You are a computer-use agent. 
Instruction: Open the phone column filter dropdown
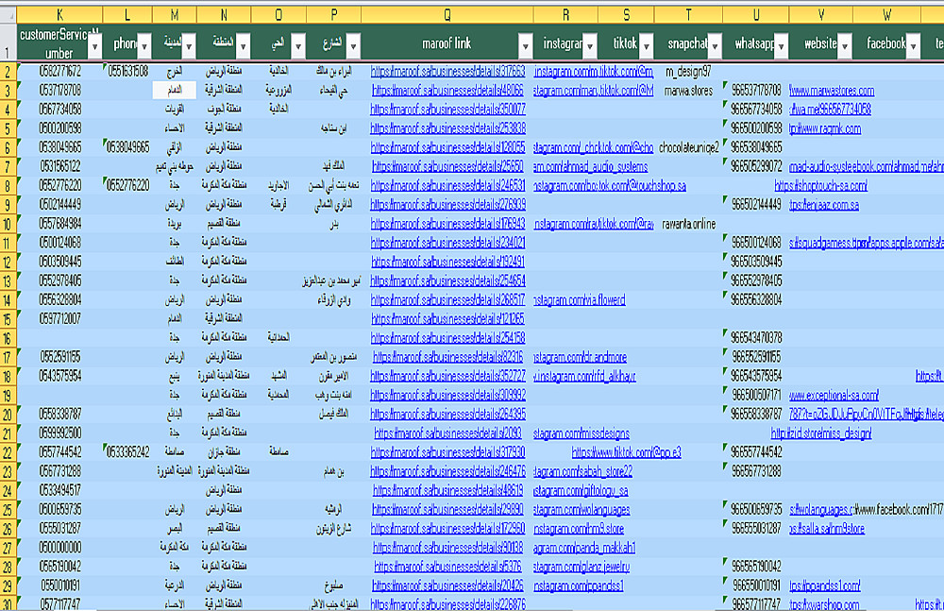pyautogui.click(x=144, y=45)
